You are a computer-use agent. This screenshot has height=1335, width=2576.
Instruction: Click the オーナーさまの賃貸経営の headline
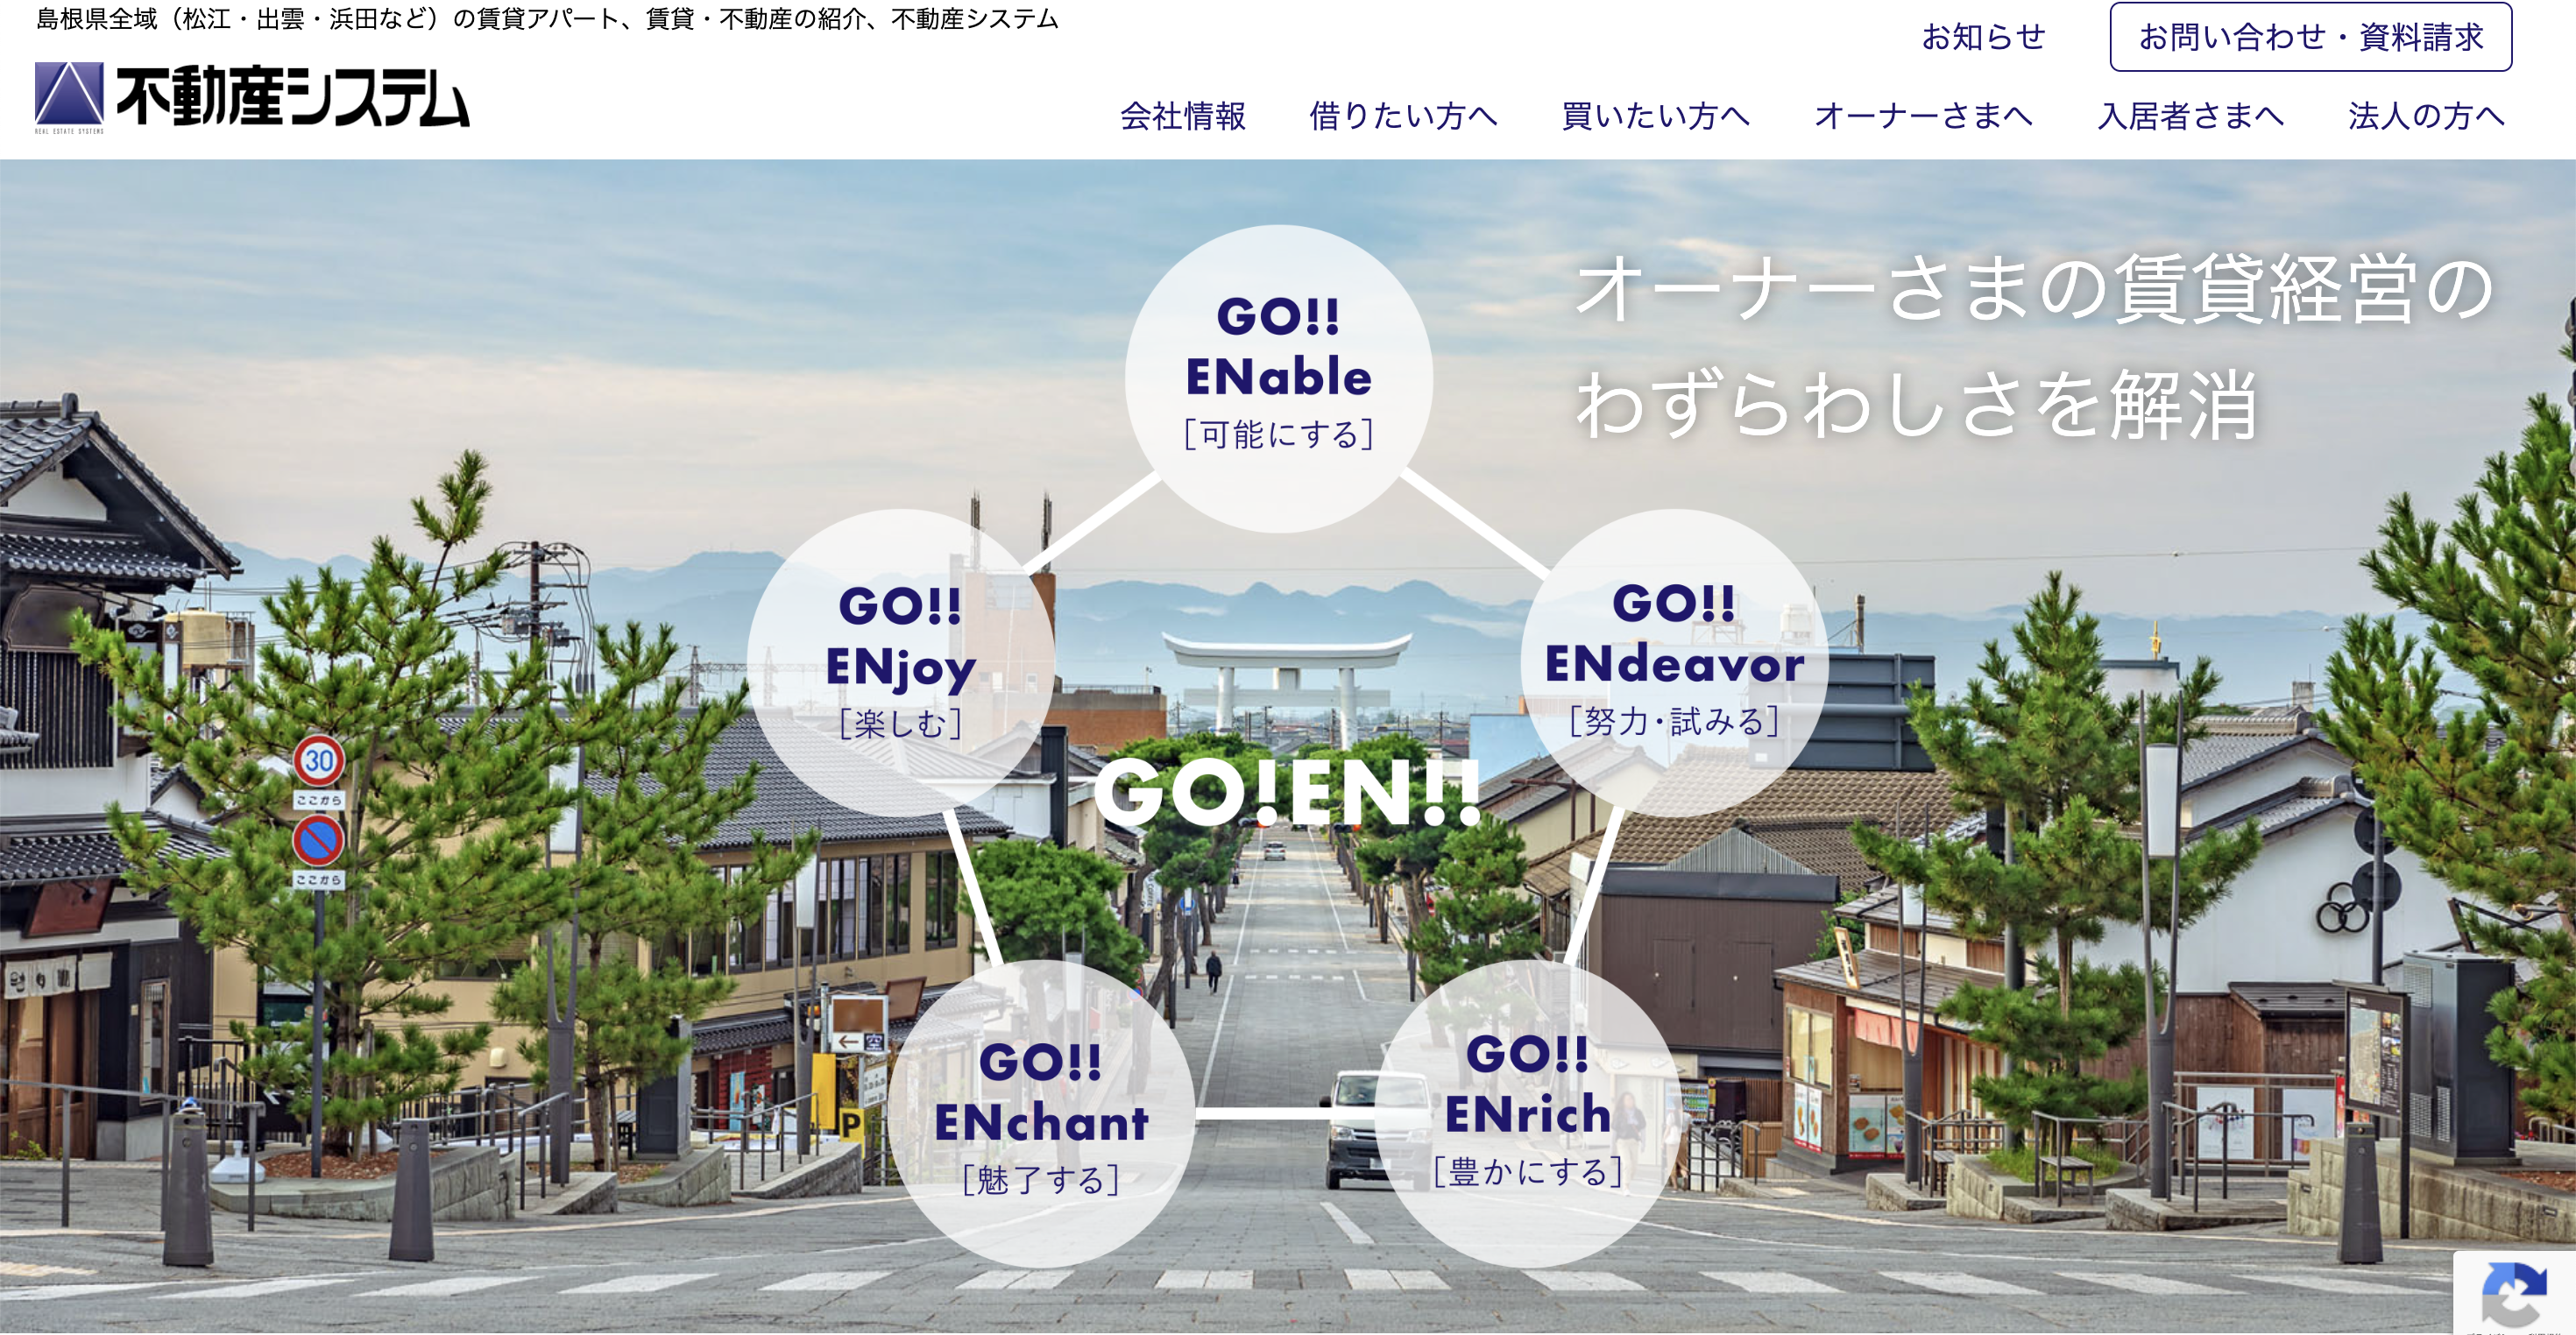pyautogui.click(x=2033, y=289)
